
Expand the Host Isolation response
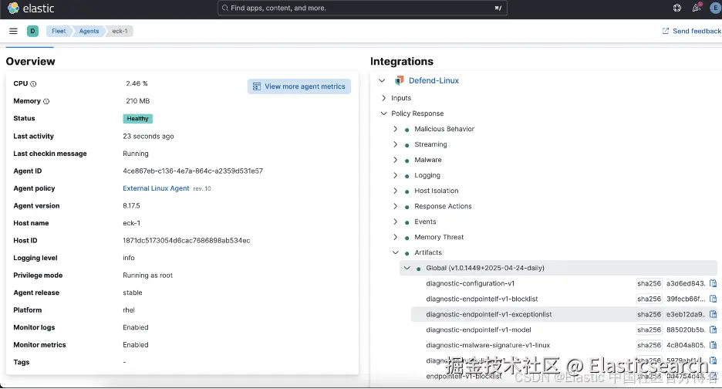pos(395,191)
